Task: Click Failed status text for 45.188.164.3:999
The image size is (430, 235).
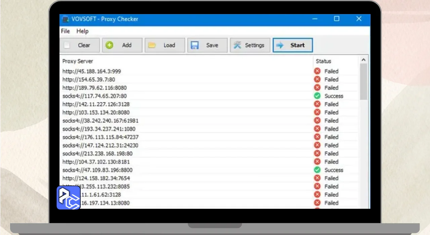Action: [x=331, y=71]
